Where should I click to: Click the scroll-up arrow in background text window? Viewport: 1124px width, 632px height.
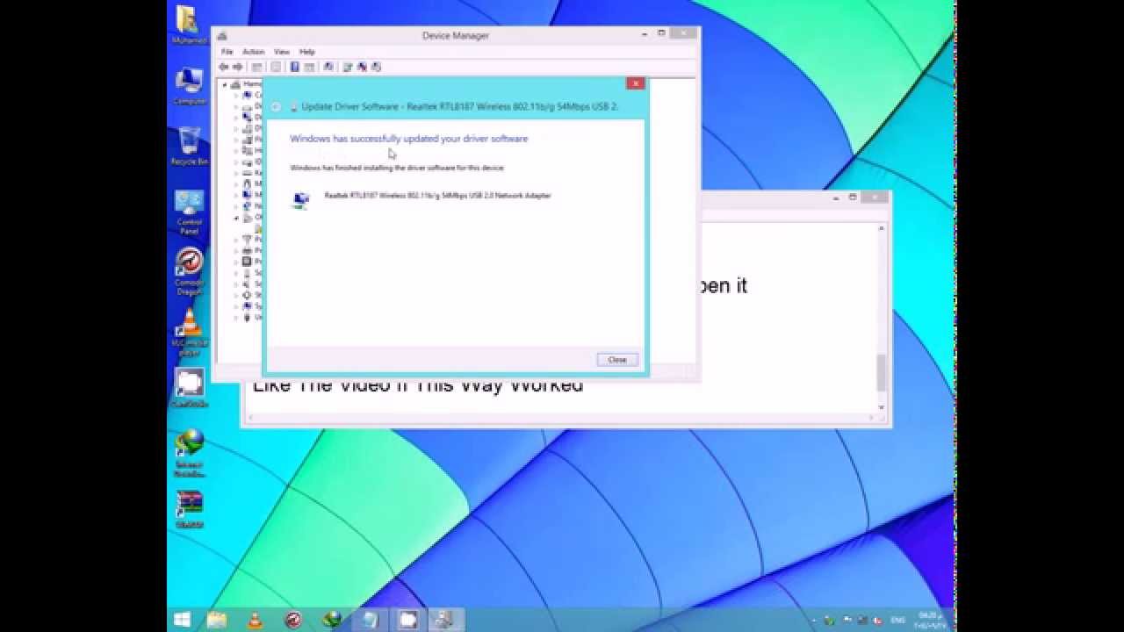(x=882, y=228)
